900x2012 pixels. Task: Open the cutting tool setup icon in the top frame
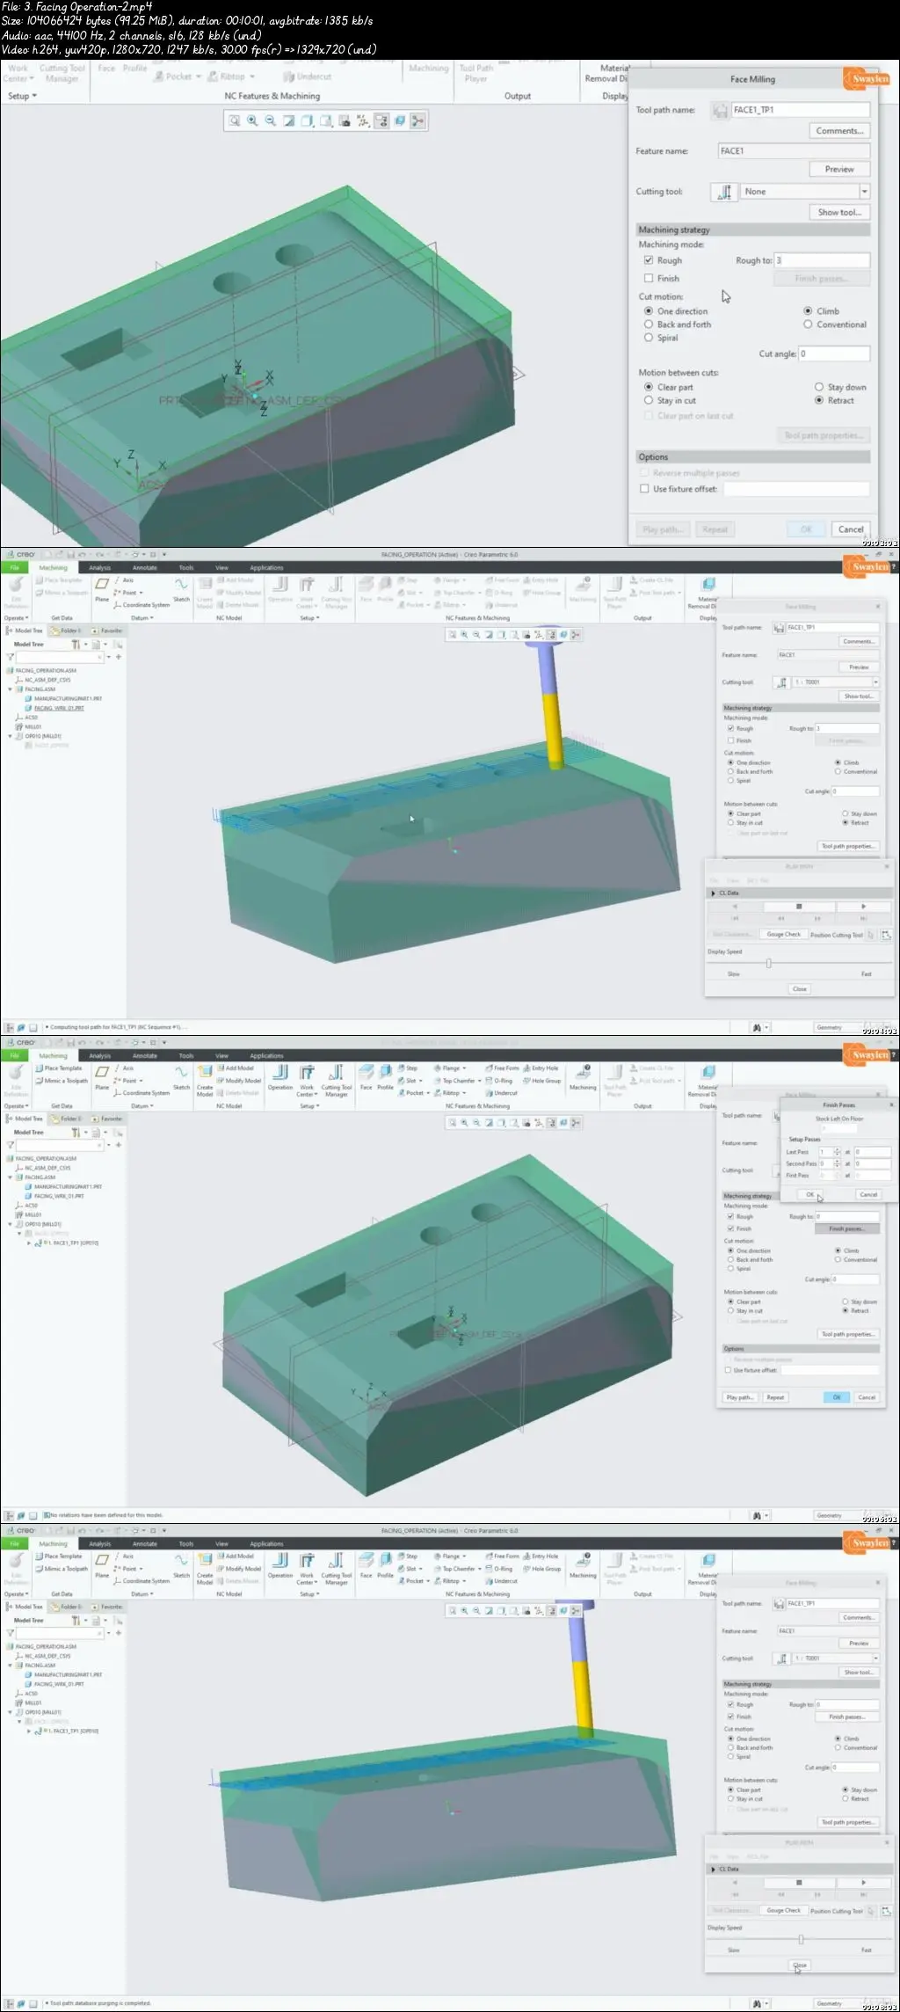(x=725, y=192)
